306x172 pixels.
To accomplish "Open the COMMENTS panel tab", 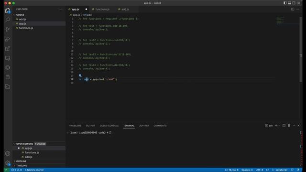I will pyautogui.click(x=160, y=126).
